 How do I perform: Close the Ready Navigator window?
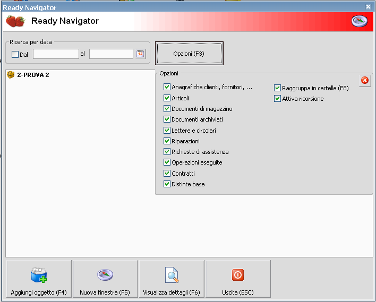point(369,7)
